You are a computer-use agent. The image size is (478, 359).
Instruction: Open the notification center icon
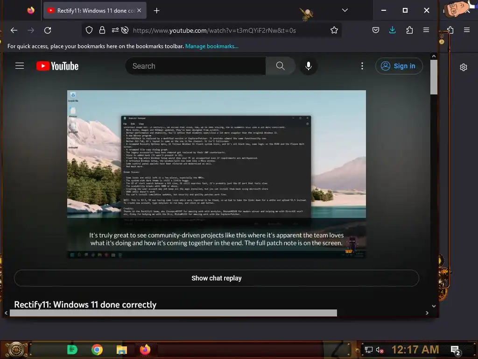pos(455,351)
